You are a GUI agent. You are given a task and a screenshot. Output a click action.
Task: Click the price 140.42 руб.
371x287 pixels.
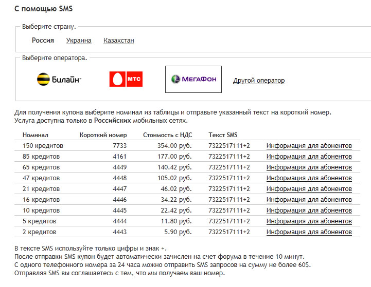174,167
